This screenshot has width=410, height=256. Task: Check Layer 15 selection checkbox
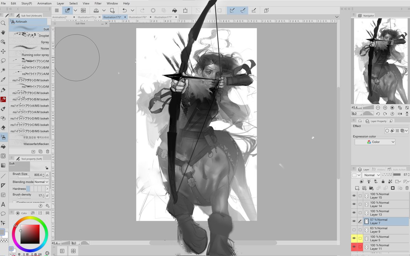[x=360, y=196]
